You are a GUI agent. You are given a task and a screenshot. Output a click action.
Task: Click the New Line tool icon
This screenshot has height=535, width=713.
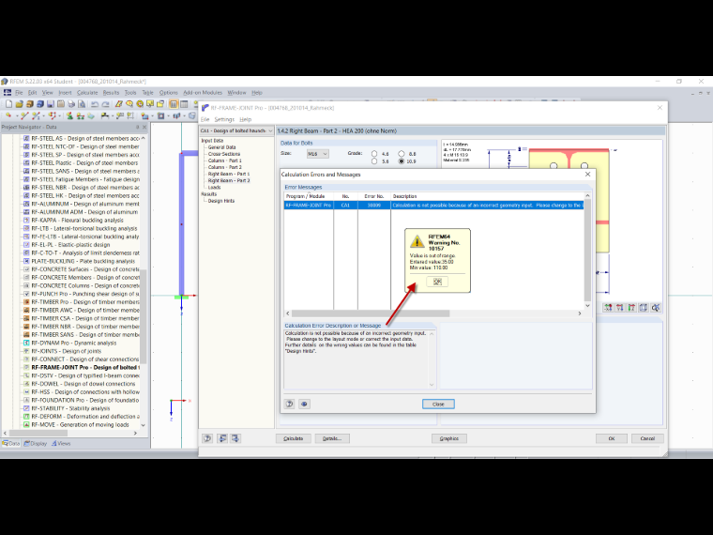click(x=24, y=115)
